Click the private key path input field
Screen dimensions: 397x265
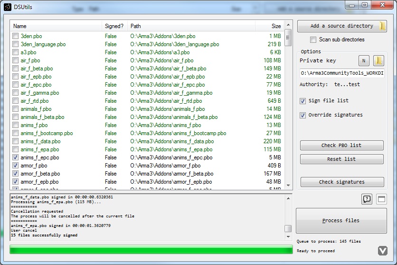341,74
